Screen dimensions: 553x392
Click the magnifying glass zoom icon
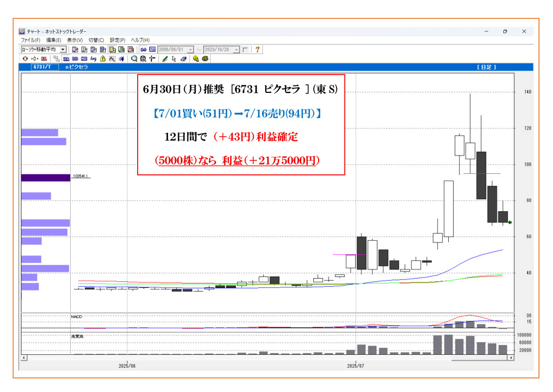click(x=134, y=58)
